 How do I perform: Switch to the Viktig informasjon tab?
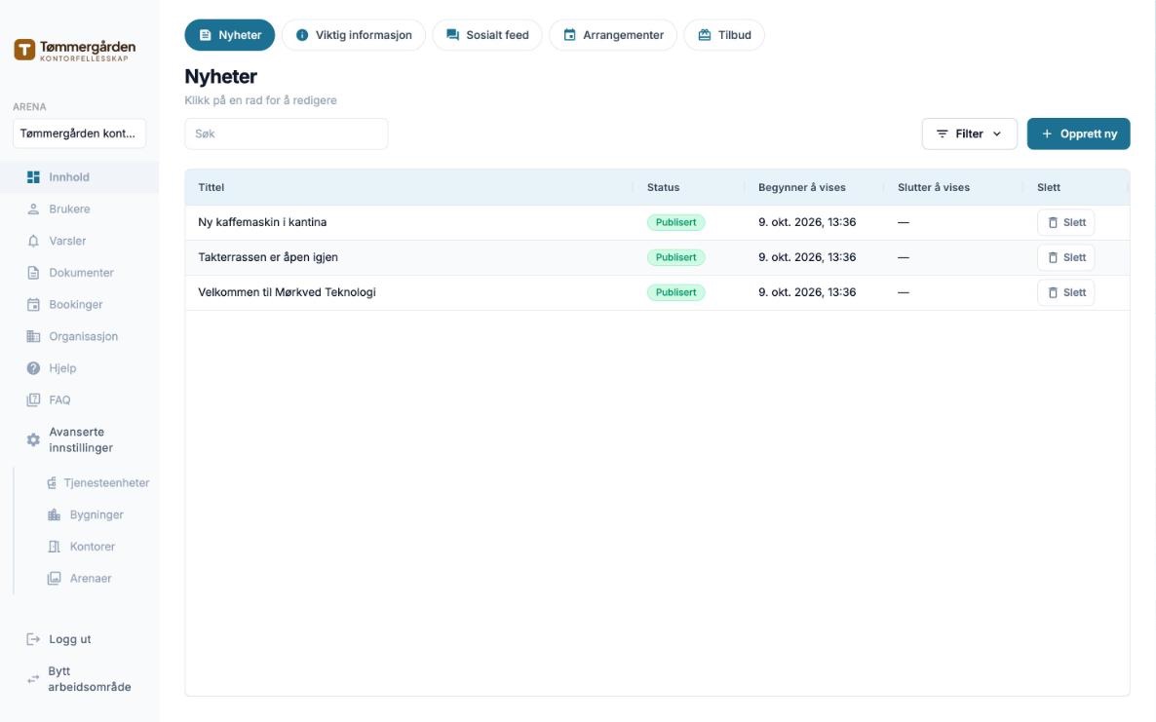[x=353, y=35]
